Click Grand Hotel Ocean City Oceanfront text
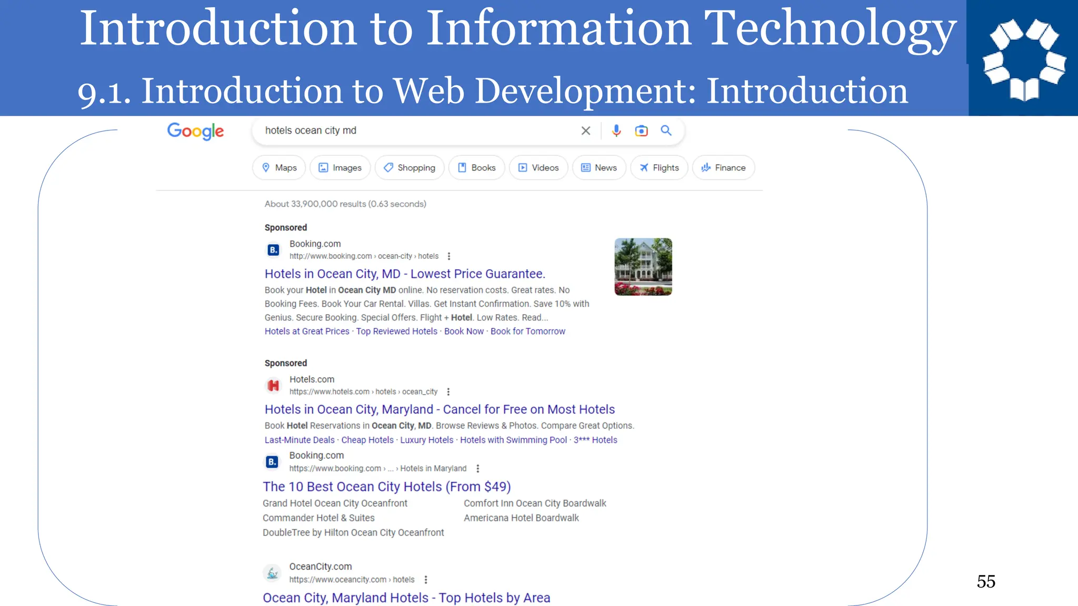Image resolution: width=1078 pixels, height=606 pixels. coord(335,503)
